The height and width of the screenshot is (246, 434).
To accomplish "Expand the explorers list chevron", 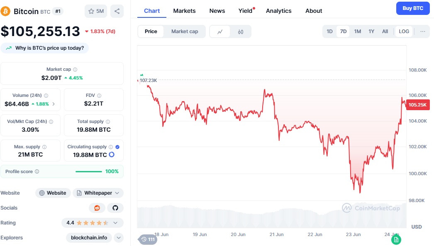I will (x=119, y=238).
